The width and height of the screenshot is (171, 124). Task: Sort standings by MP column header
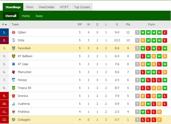coord(80,24)
